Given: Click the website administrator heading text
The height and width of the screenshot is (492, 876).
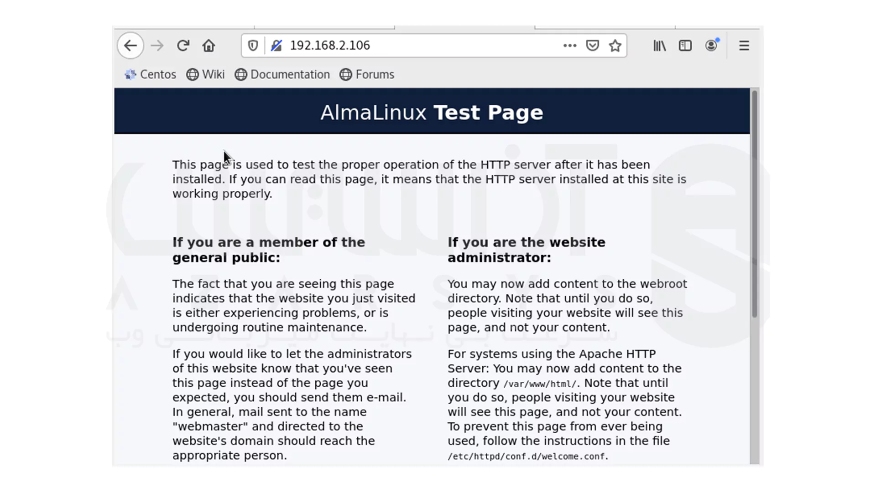Looking at the screenshot, I should pos(527,250).
